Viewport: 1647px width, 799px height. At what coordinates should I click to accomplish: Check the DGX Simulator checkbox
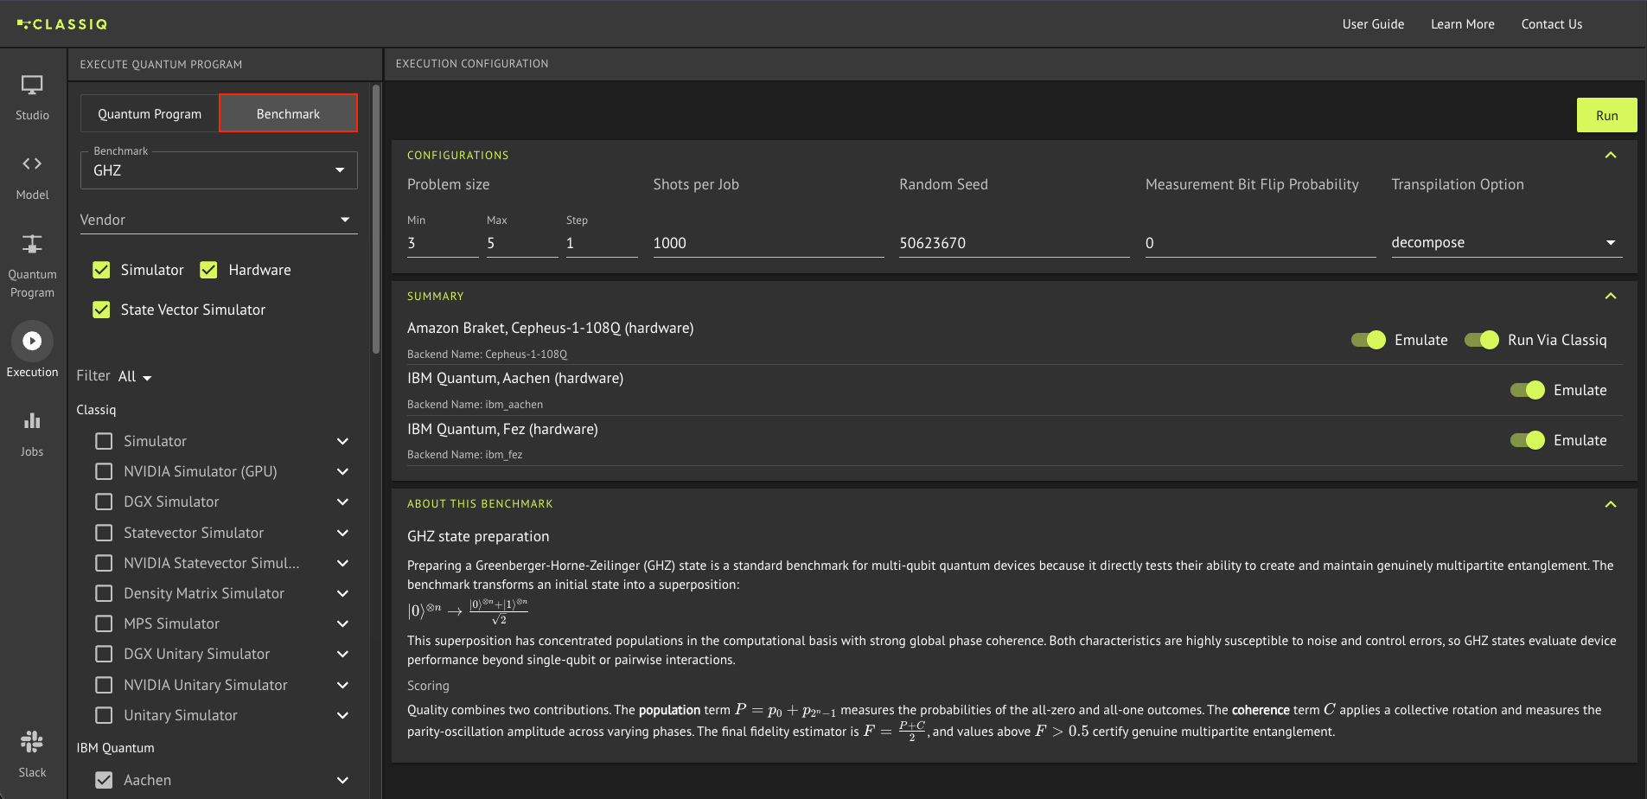point(104,502)
